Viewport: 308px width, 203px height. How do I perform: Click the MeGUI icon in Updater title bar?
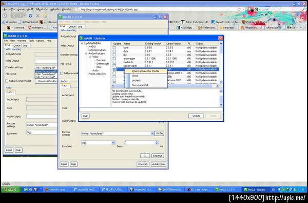pyautogui.click(x=81, y=38)
